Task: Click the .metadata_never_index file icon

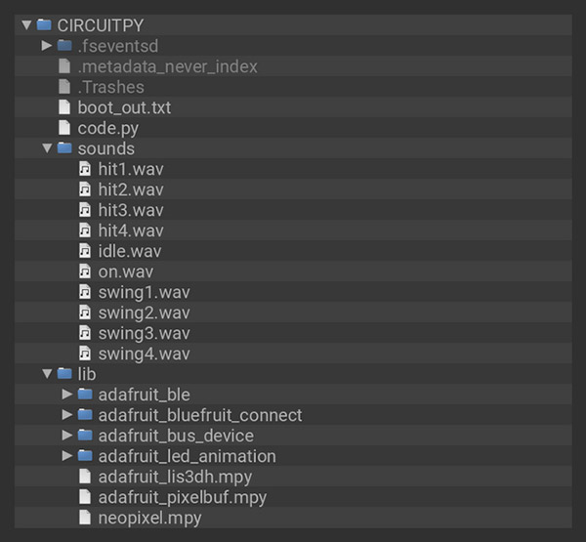Action: pyautogui.click(x=64, y=66)
